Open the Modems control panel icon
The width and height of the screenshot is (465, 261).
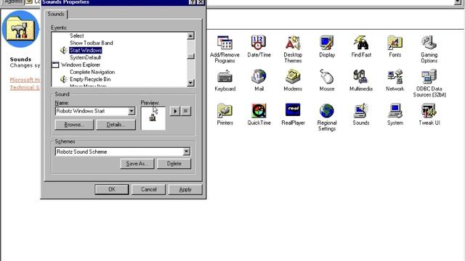point(293,77)
